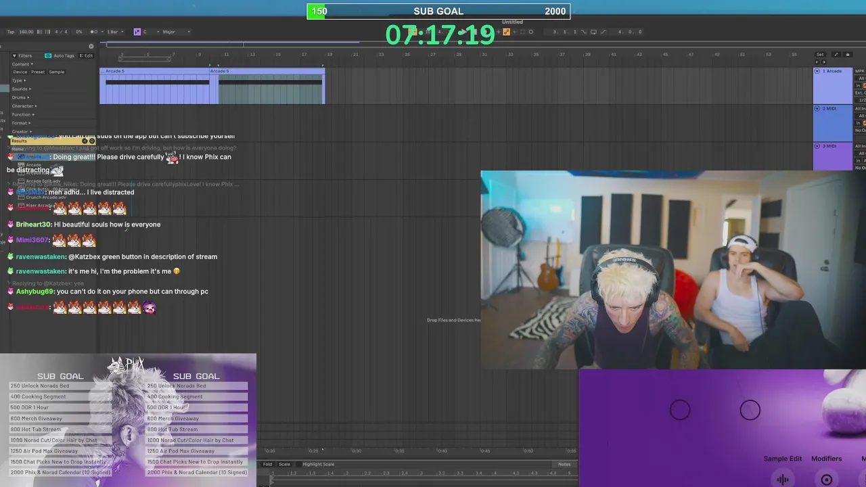Click the 4 / 4 time signature field
The width and height of the screenshot is (866, 487).
tap(61, 32)
